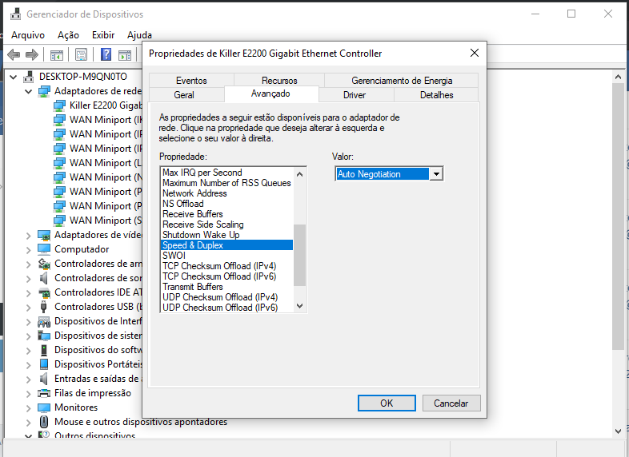
Task: Click the property list scroll-down arrow
Action: (x=299, y=306)
